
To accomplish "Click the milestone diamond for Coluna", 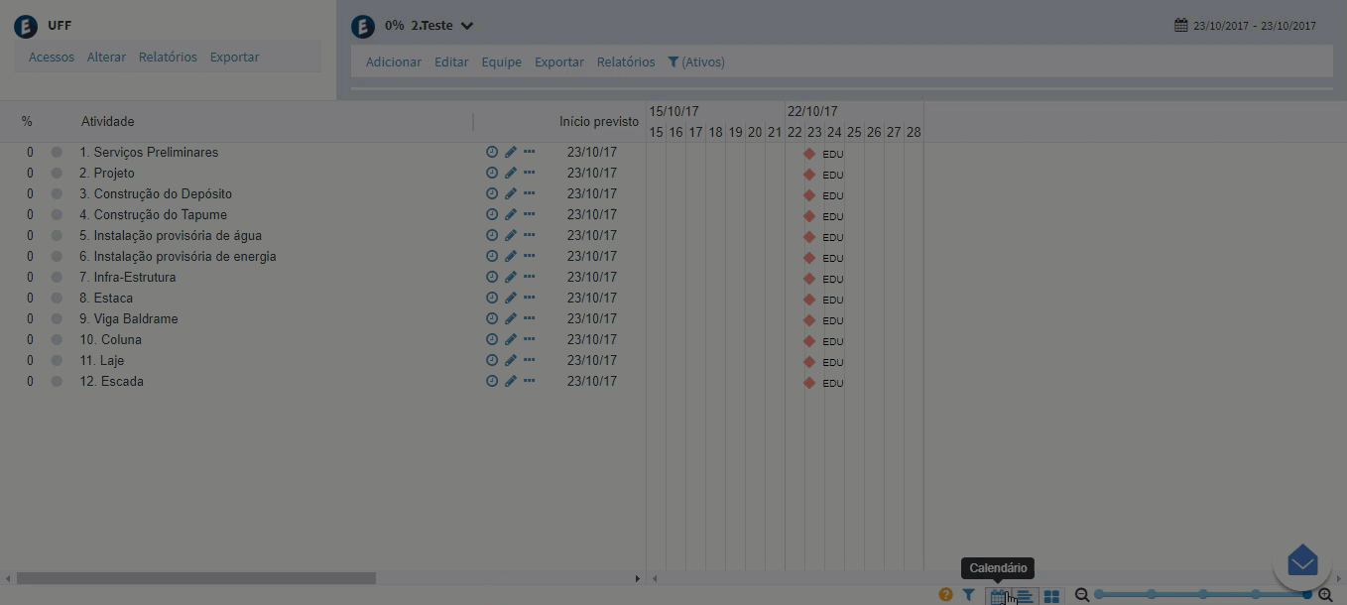I will coord(809,341).
